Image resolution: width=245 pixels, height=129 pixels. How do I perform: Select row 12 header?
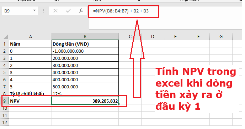pos(5,122)
